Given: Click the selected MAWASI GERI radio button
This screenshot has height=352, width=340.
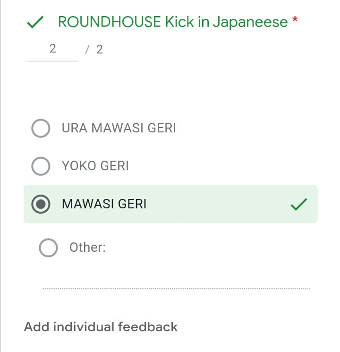Looking at the screenshot, I should tap(41, 204).
